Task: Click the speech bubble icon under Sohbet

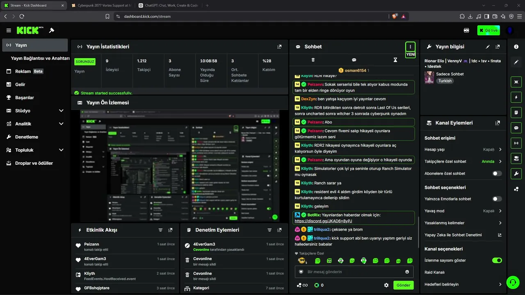Action: [x=354, y=60]
